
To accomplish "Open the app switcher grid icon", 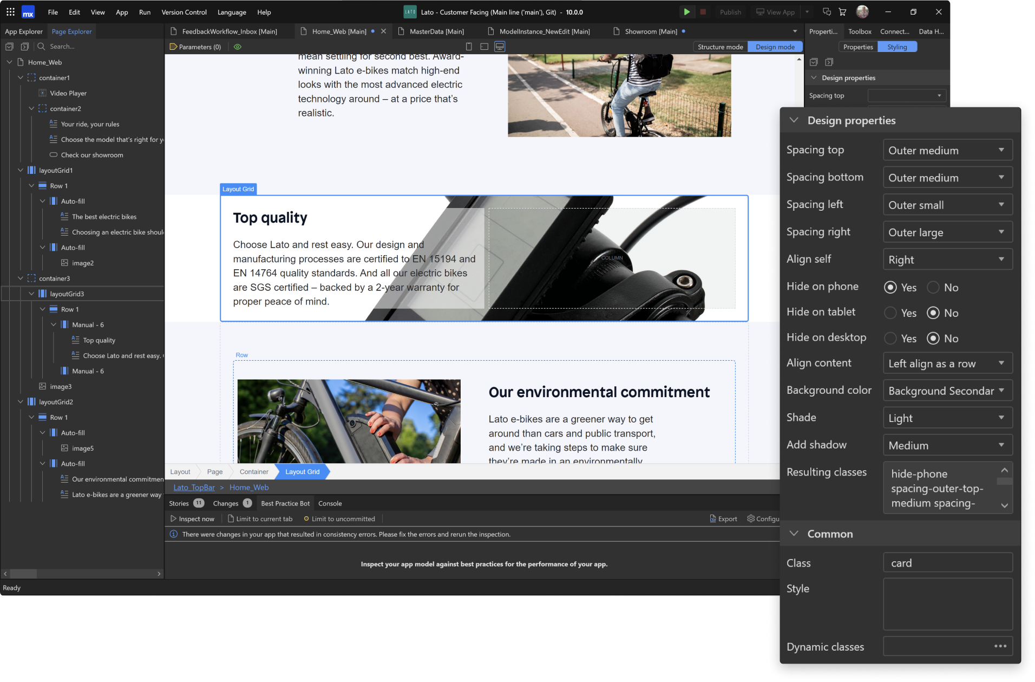I will click(x=10, y=12).
